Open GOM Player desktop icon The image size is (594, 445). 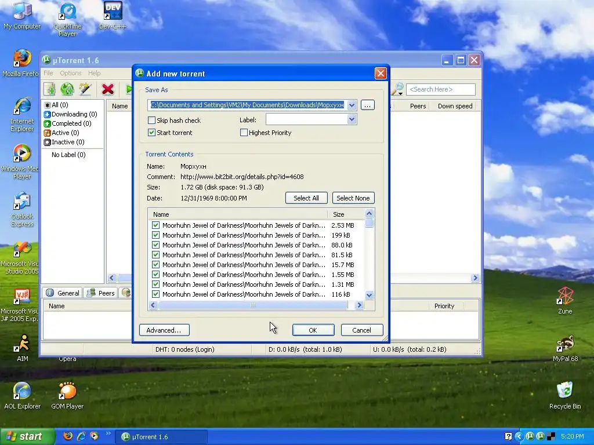pos(67,395)
